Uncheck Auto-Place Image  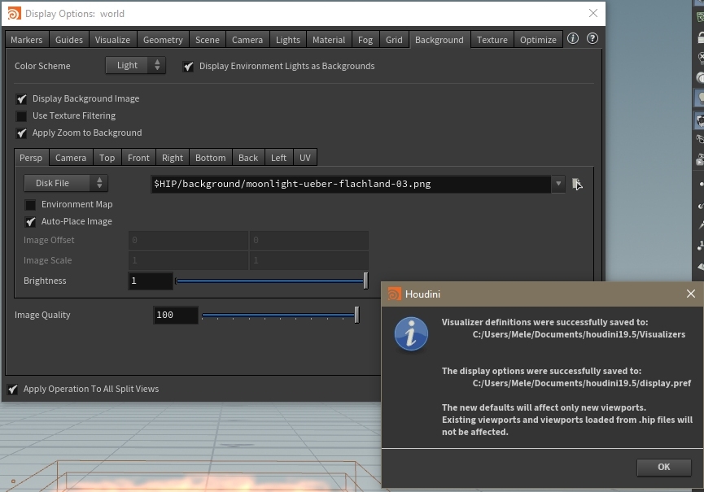tap(30, 222)
